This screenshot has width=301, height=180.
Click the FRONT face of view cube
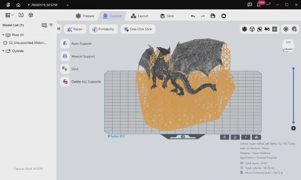pyautogui.click(x=288, y=49)
